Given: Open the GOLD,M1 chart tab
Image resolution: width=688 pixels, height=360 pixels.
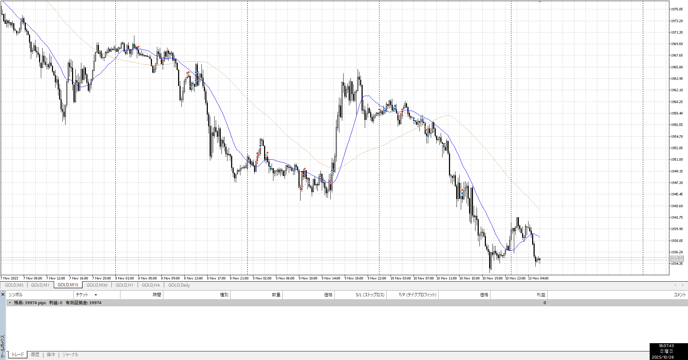Looking at the screenshot, I should 40,285.
